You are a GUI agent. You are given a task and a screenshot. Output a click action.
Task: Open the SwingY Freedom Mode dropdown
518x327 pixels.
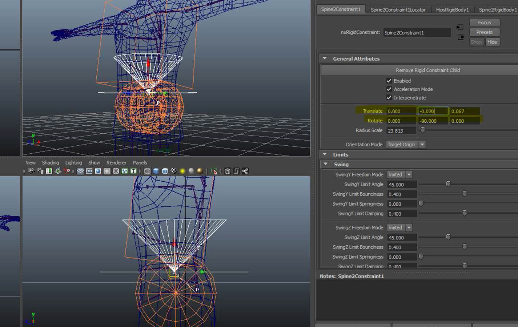click(399, 175)
